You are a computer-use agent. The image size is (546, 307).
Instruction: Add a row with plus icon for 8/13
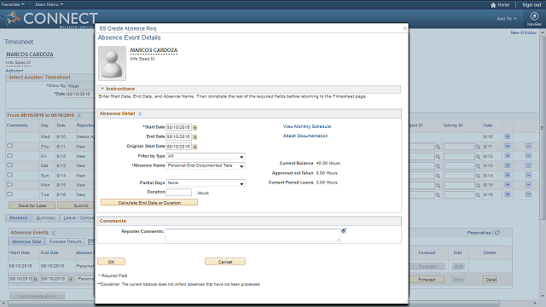pyautogui.click(x=508, y=165)
